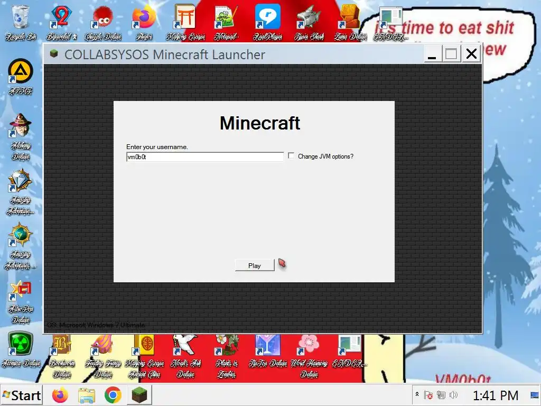This screenshot has width=541, height=406.
Task: Minimize the COLLABSYSOS Minecraft Launcher window
Action: click(x=432, y=54)
